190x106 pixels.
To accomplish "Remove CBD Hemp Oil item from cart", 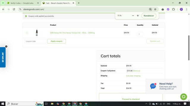I will point(27,33).
